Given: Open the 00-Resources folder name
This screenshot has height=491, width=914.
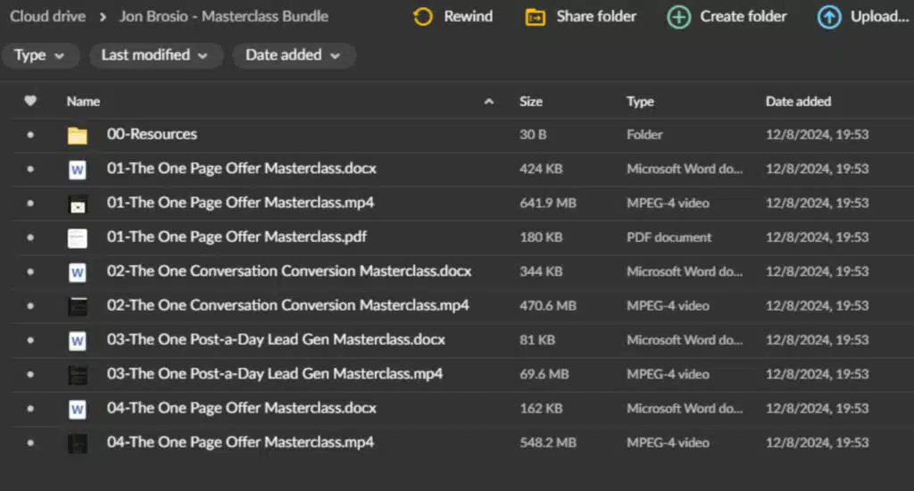Looking at the screenshot, I should coord(152,134).
